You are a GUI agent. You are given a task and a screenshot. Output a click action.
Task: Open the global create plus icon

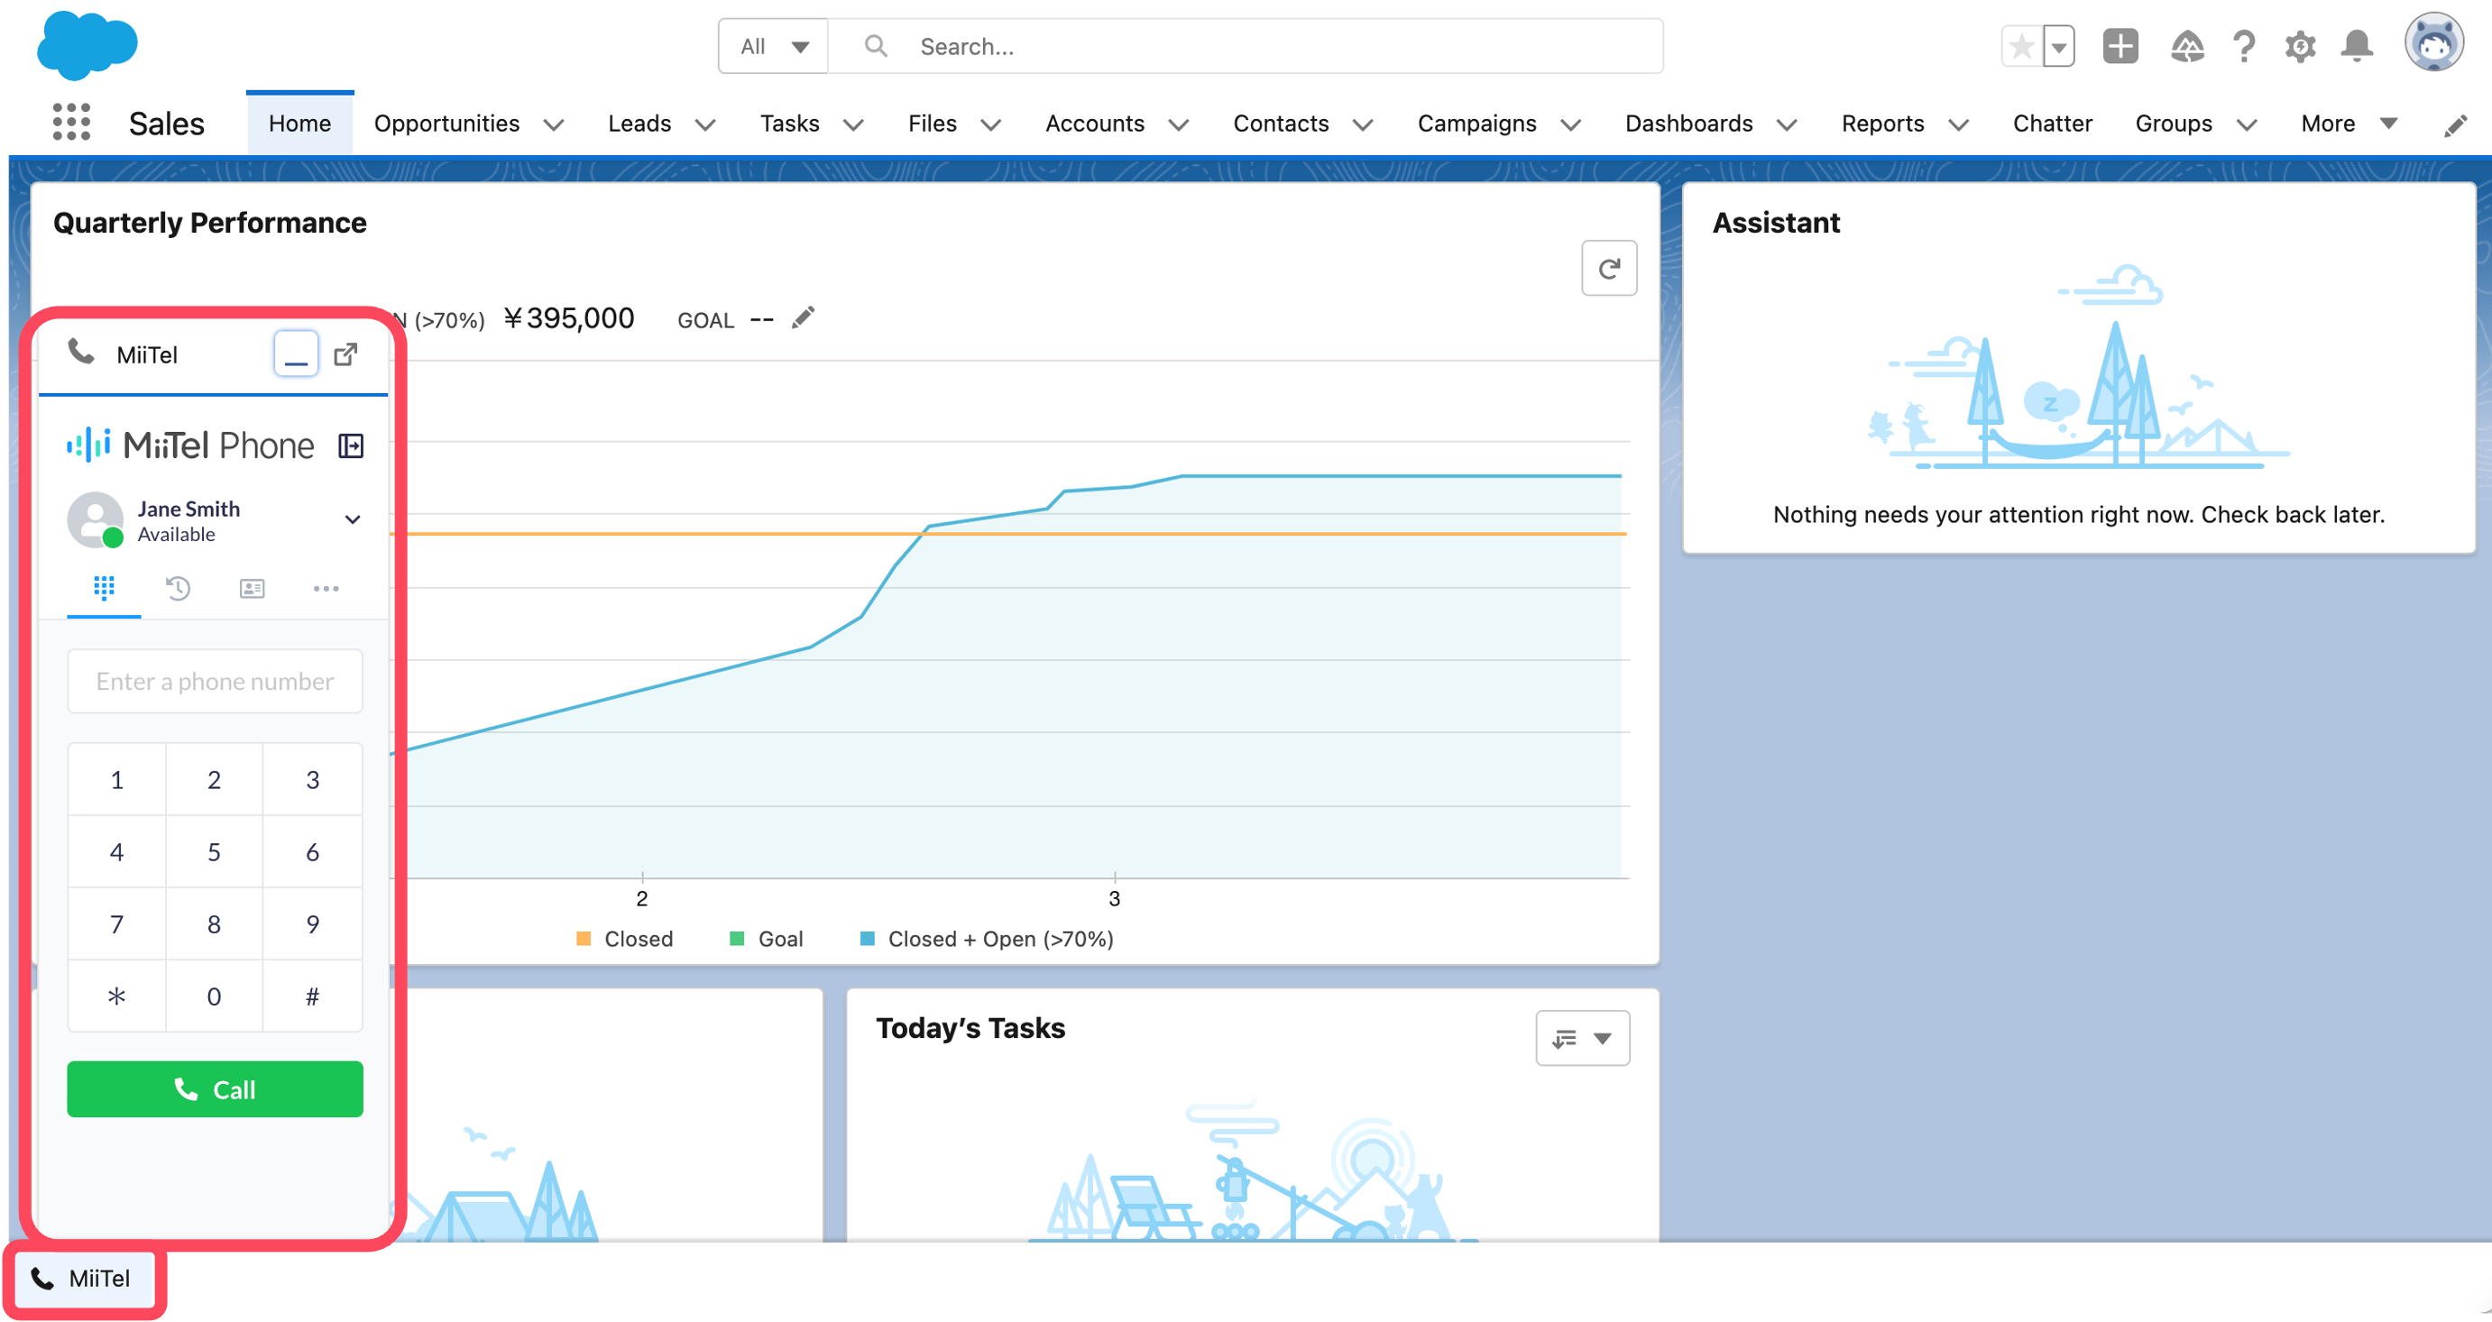click(2120, 46)
